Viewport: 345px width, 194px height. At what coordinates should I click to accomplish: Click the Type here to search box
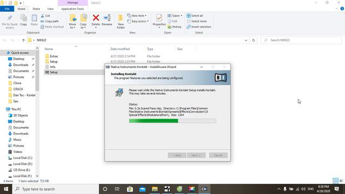[56, 189]
